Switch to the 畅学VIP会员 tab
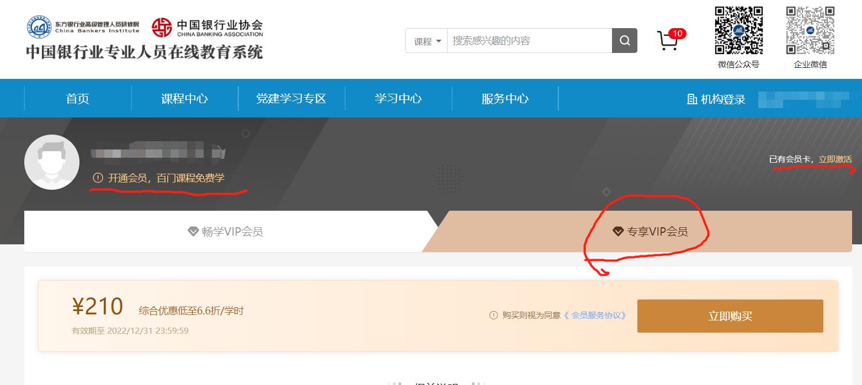Image resolution: width=862 pixels, height=385 pixels. (225, 232)
